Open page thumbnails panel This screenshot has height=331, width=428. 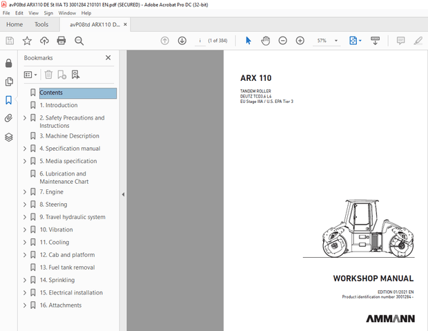pyautogui.click(x=9, y=82)
